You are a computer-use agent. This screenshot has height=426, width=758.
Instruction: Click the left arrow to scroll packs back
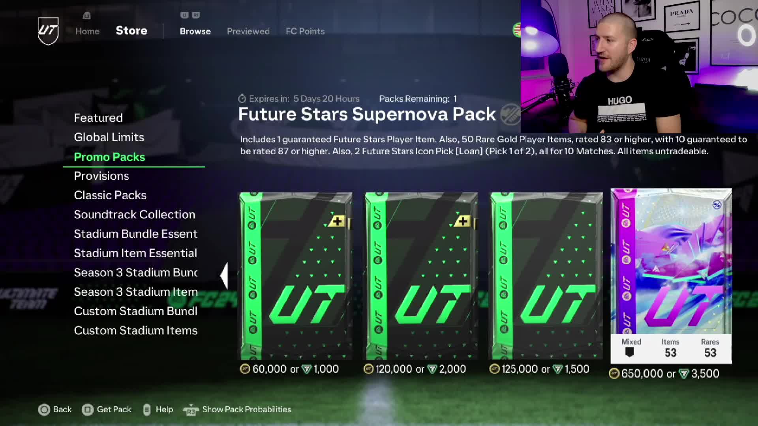pos(224,276)
